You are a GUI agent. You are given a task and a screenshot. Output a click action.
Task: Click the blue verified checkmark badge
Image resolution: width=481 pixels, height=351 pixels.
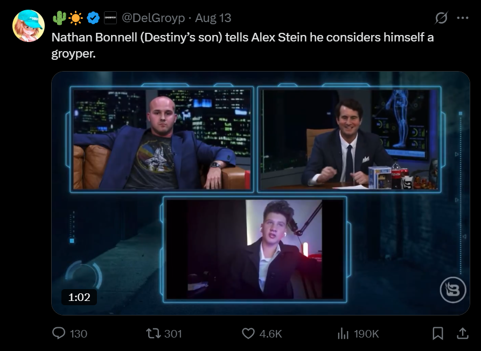93,18
